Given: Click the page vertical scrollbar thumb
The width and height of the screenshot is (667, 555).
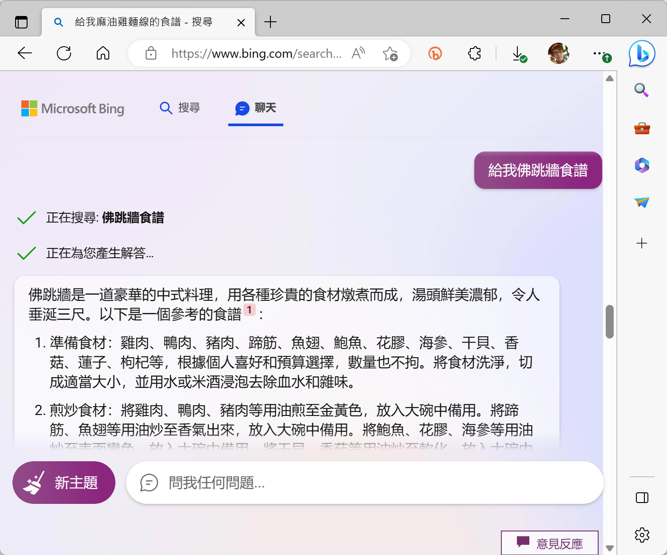Looking at the screenshot, I should pyautogui.click(x=610, y=321).
